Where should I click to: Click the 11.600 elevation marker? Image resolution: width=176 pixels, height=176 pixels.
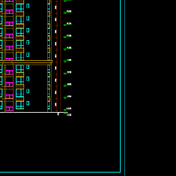(68, 60)
